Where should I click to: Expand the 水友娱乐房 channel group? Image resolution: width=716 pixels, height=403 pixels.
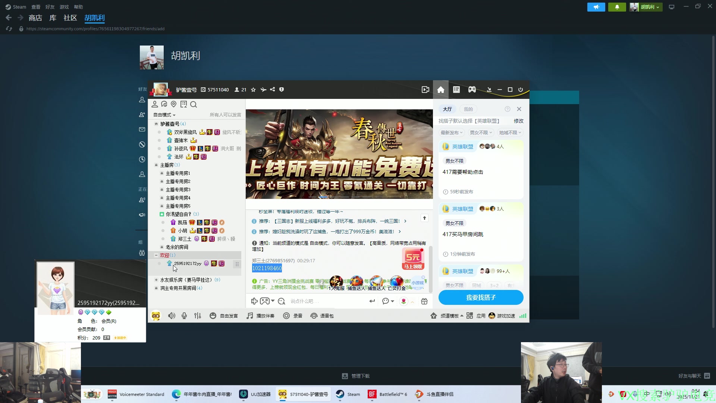156,280
